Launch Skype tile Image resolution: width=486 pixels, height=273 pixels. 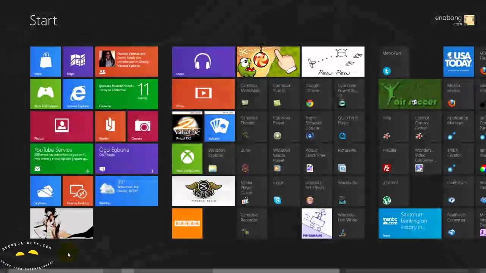[284, 191]
